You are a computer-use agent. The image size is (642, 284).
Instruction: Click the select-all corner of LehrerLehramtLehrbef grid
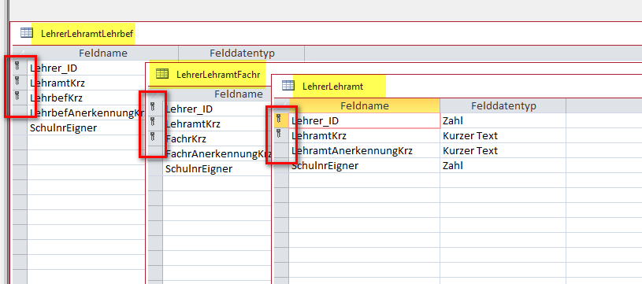tap(19, 53)
